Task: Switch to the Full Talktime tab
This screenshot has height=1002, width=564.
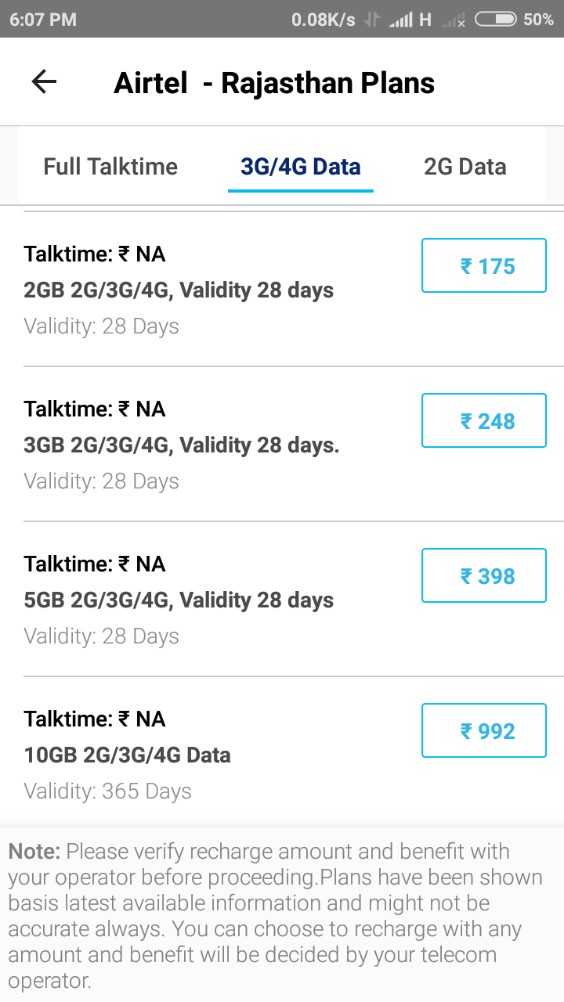Action: pos(110,167)
